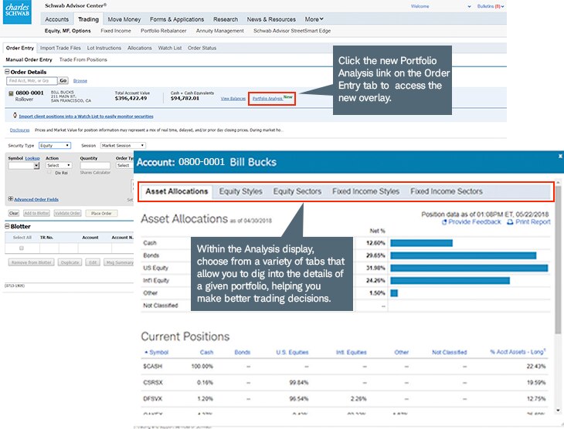Click Import client positions into Watch List link
Viewport: 564px width, 429px height.
coord(86,116)
